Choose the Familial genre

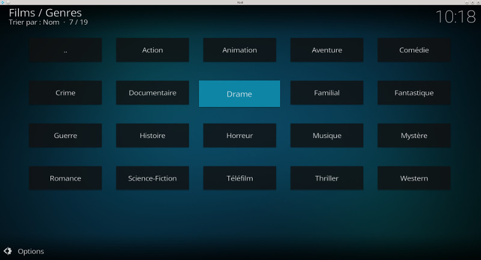[x=326, y=93]
